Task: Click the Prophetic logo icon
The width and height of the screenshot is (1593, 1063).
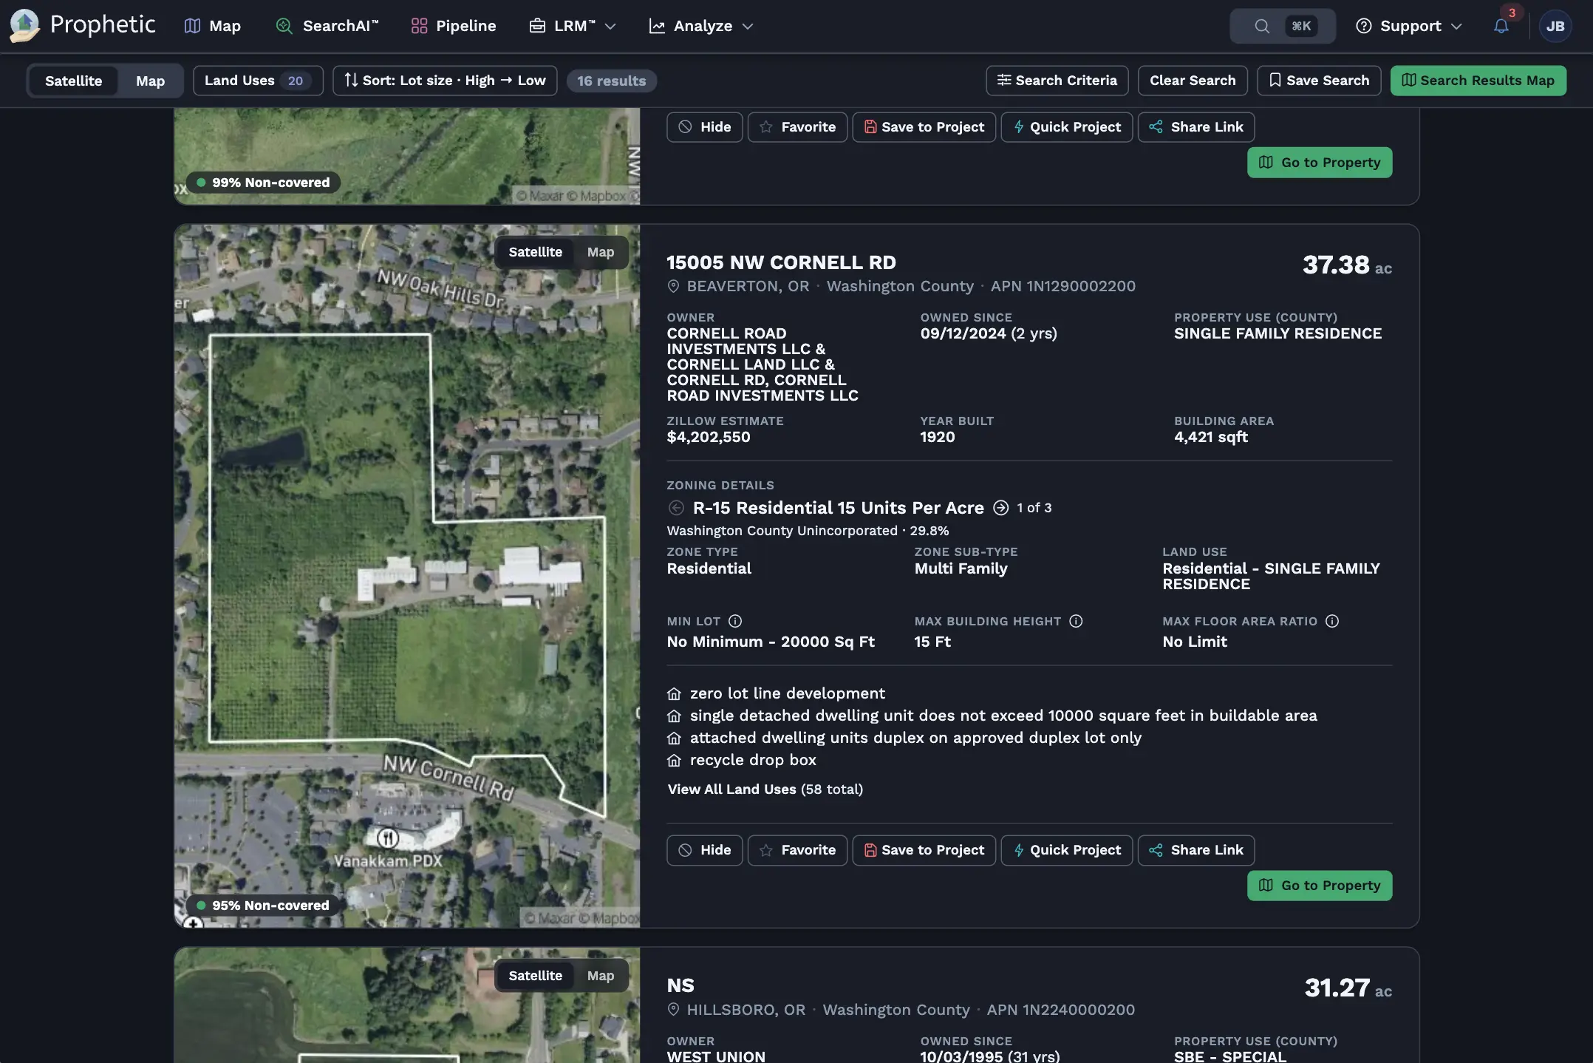Action: pos(24,26)
